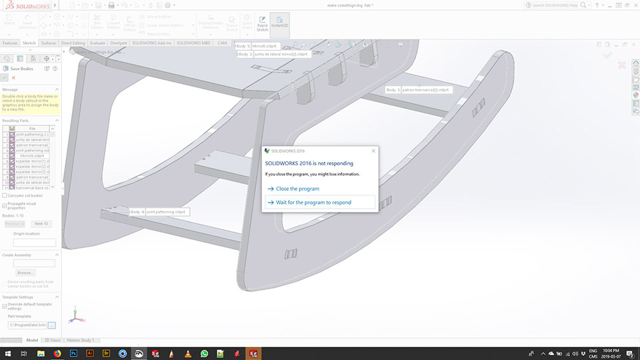This screenshot has height=360, width=640.
Task: Click the Origin location input field
Action: [x=35, y=243]
